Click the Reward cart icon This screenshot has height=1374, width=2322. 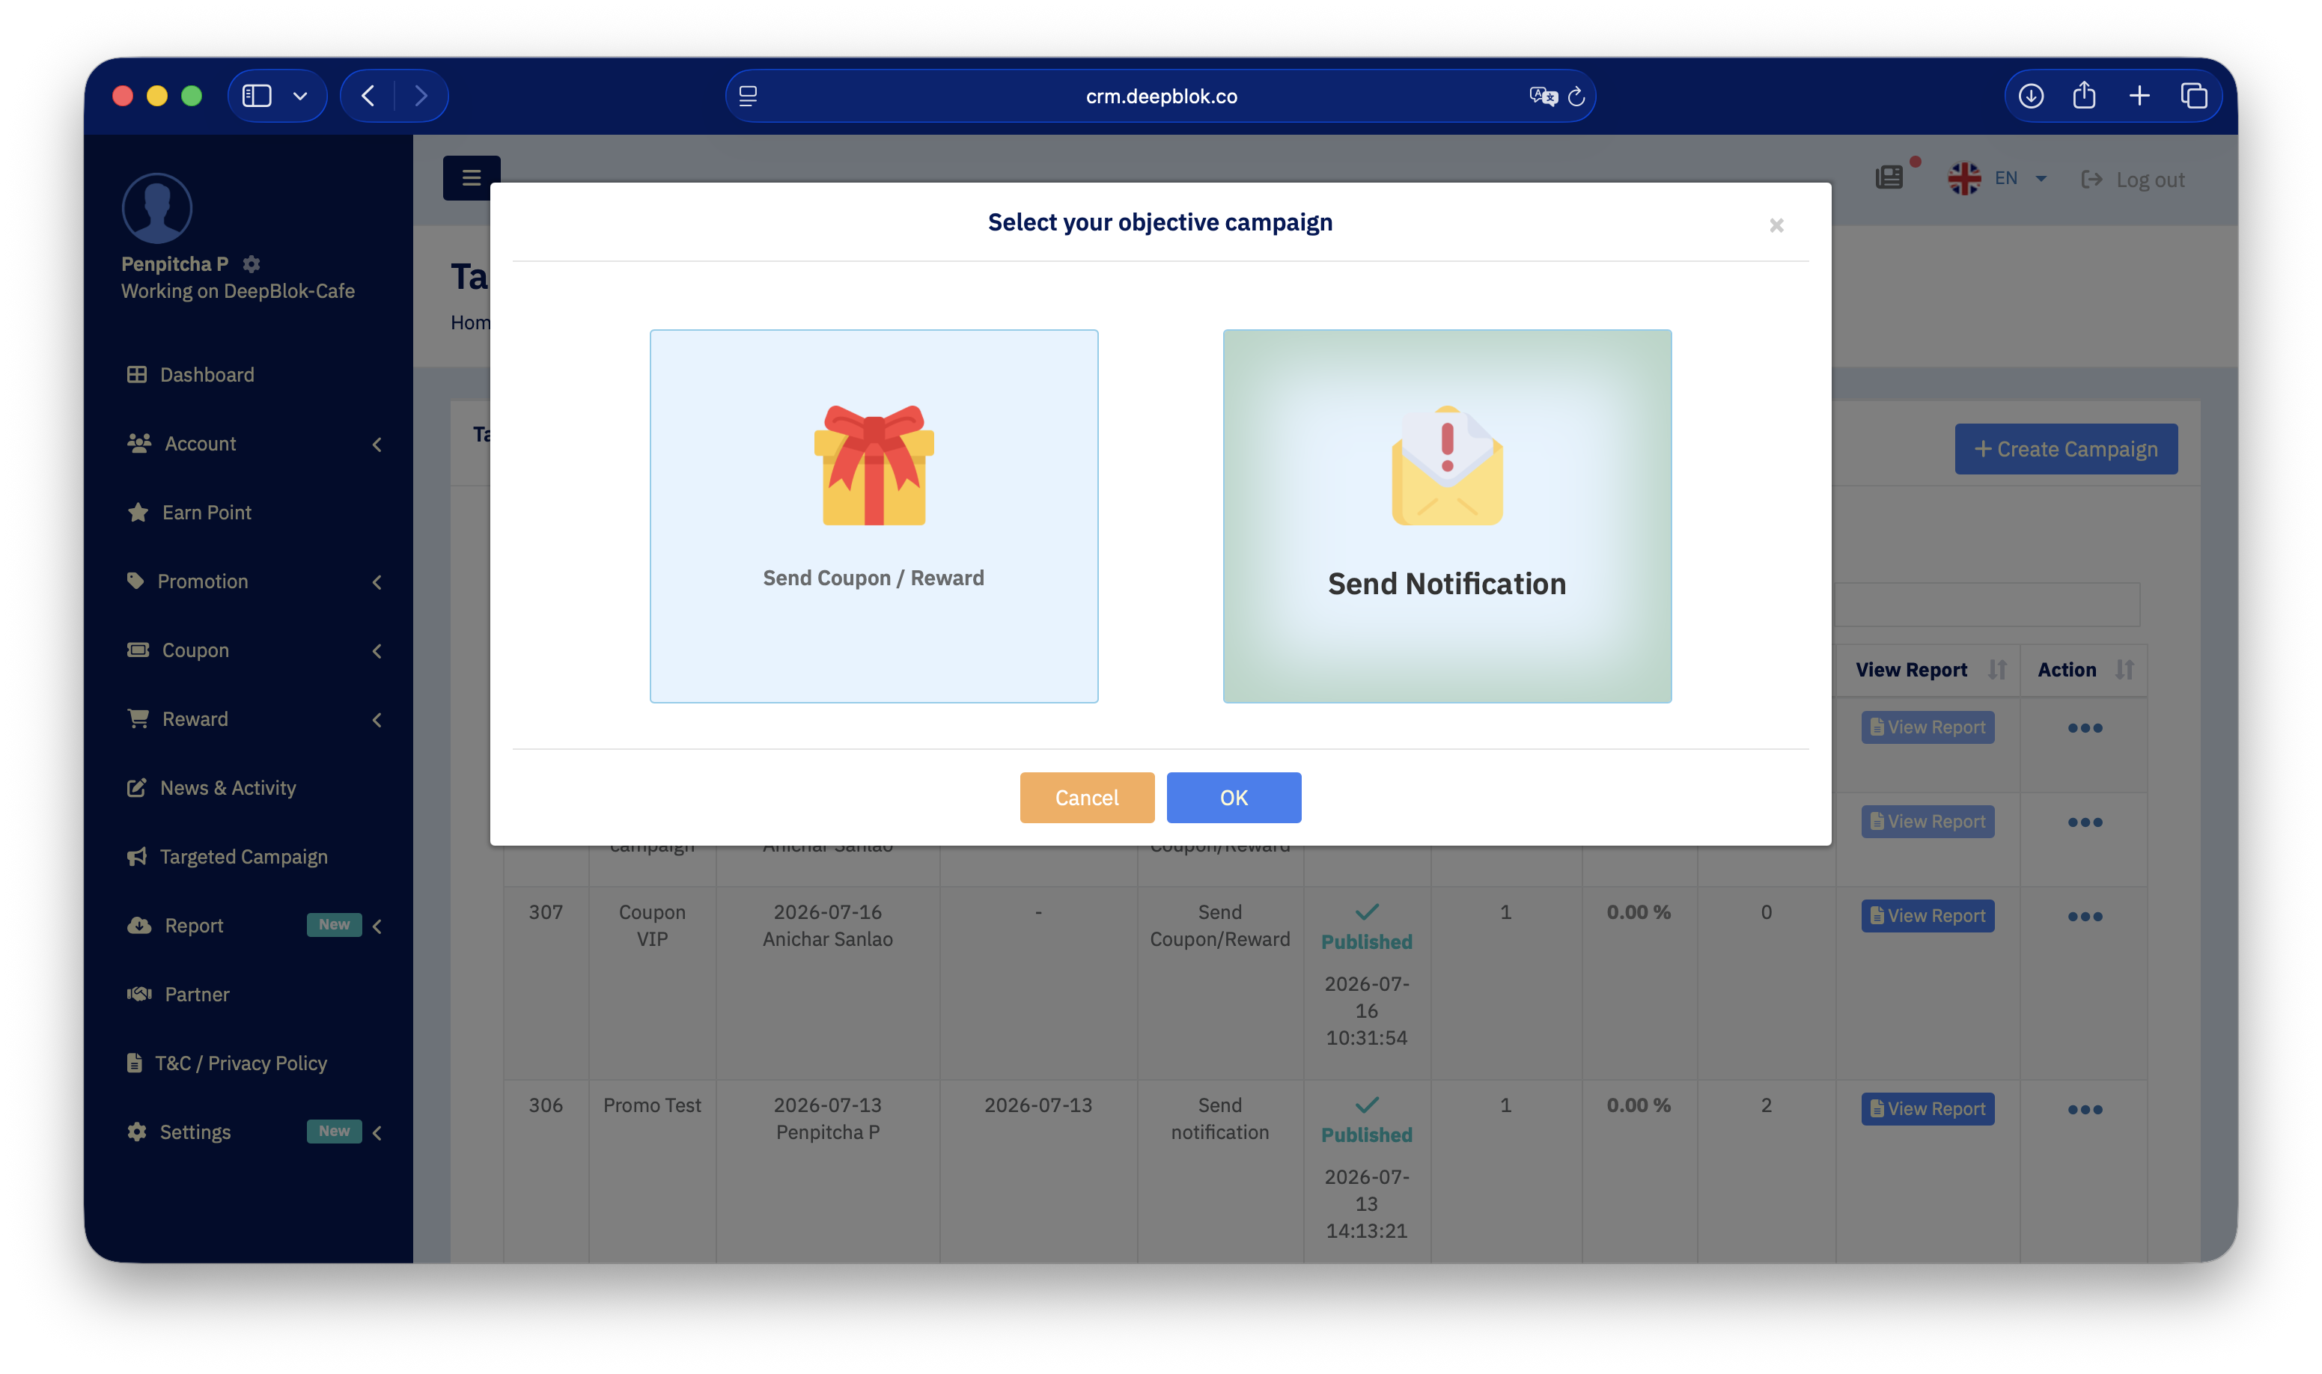[x=138, y=718]
